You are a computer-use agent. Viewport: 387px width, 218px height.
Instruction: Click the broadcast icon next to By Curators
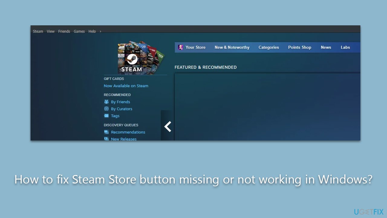tap(106, 109)
